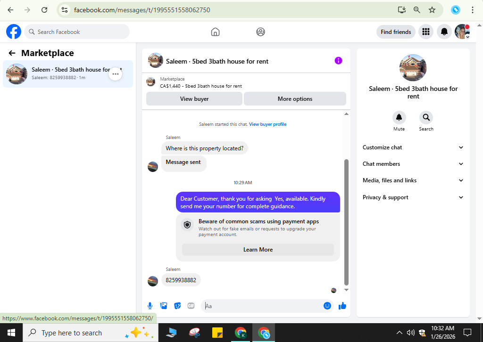Open the Home icon in top navigation

[x=215, y=32]
